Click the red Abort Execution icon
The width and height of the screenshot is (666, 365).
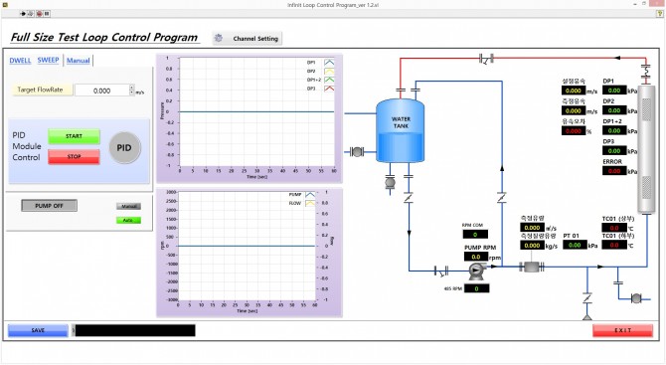(x=39, y=14)
